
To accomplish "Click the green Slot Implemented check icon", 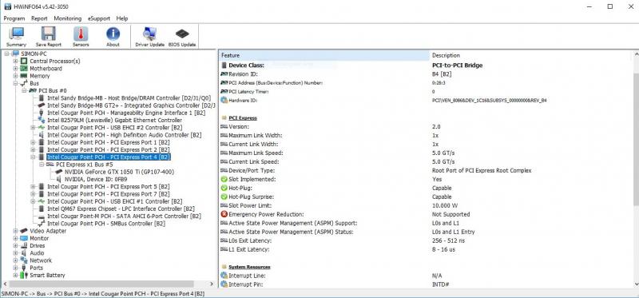I will pyautogui.click(x=224, y=180).
